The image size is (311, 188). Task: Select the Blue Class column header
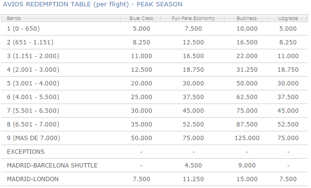tap(141, 18)
